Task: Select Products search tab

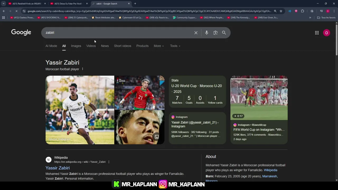Action: coord(142,46)
